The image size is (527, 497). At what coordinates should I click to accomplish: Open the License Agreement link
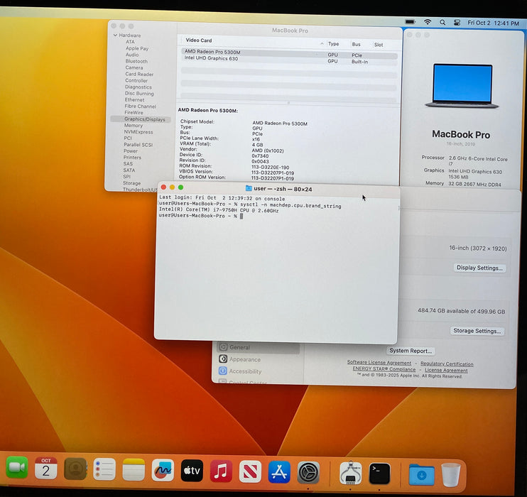[x=446, y=370]
